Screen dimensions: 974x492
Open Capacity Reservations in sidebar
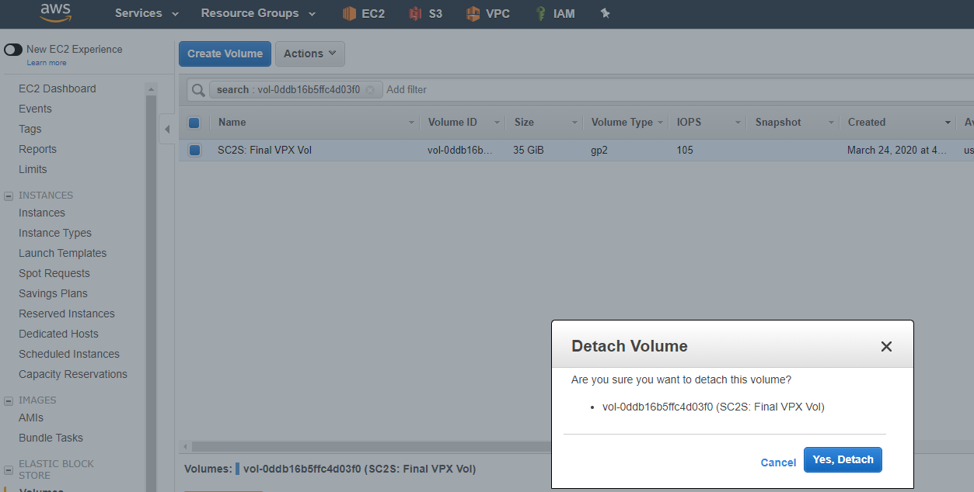pos(73,374)
